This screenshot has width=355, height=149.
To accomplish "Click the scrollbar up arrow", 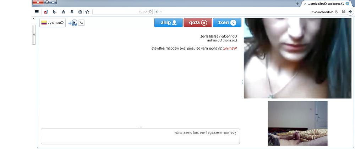I will [34, 19].
